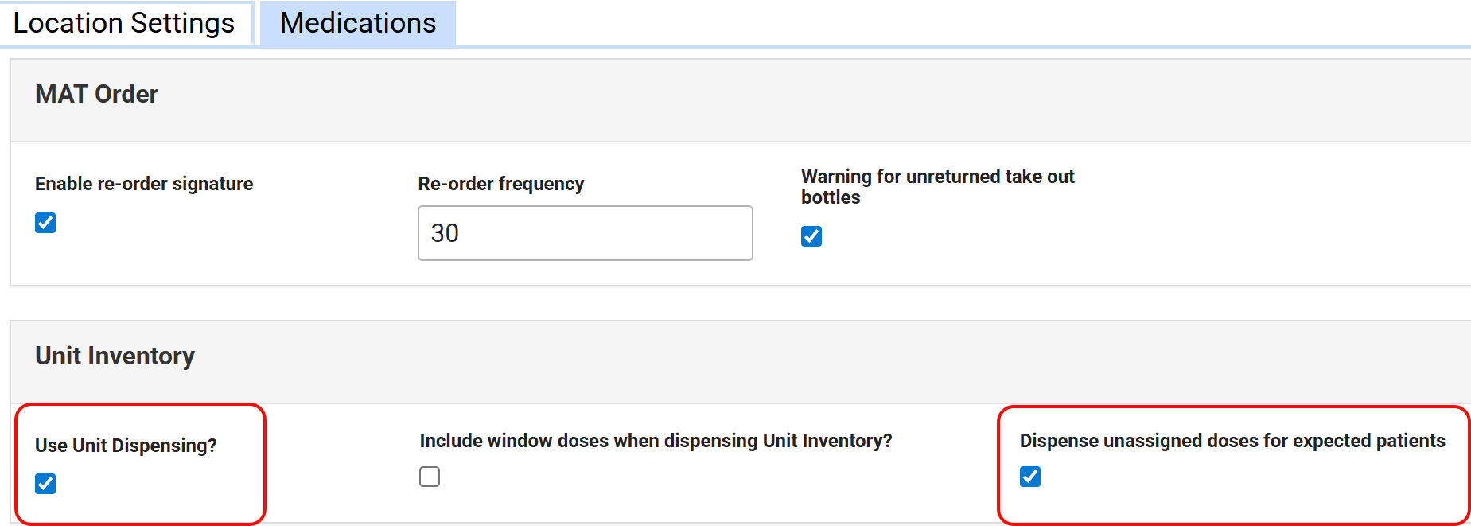Click the Use Unit Dispensing? label

click(126, 446)
